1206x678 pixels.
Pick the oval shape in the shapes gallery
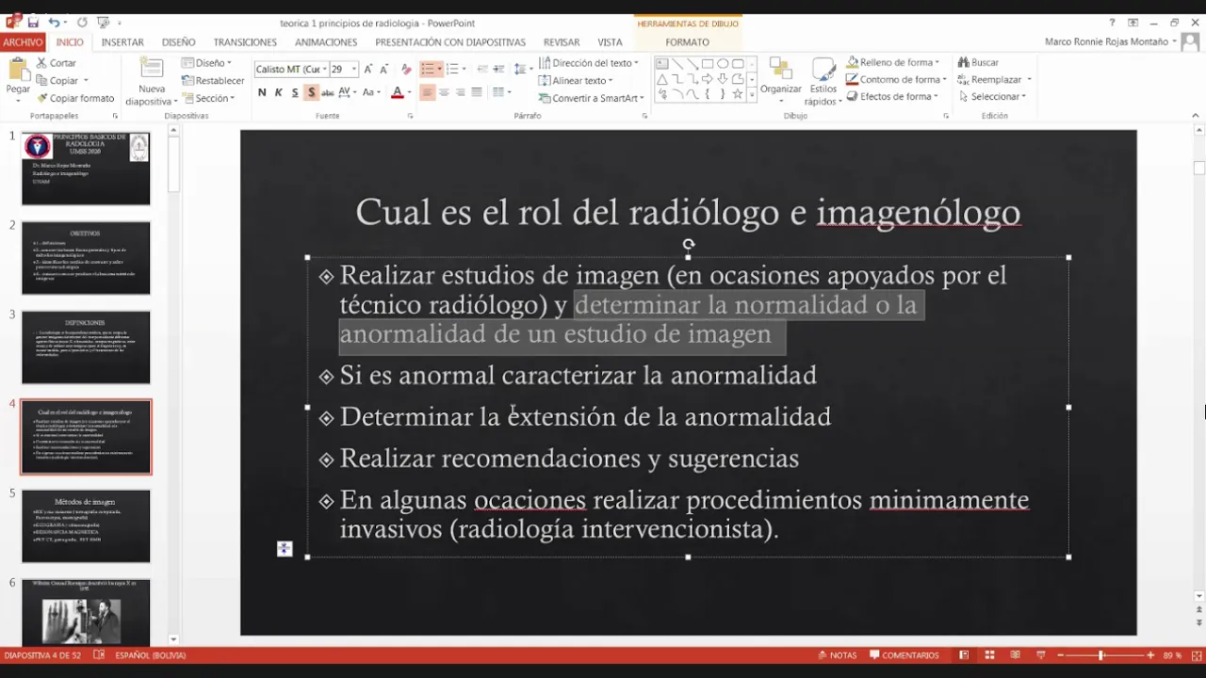(723, 64)
